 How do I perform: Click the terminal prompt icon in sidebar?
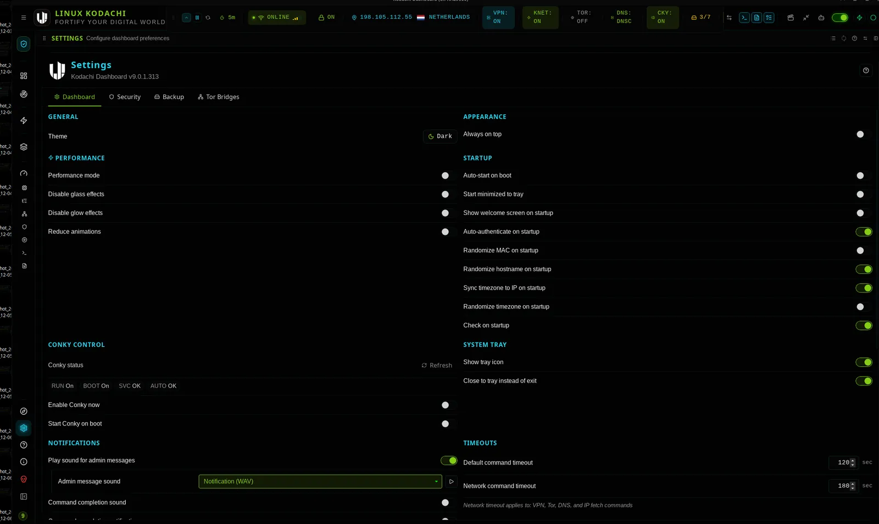pos(24,253)
